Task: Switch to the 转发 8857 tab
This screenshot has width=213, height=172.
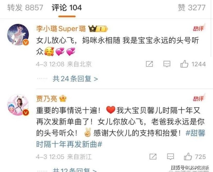Action: pos(25,7)
